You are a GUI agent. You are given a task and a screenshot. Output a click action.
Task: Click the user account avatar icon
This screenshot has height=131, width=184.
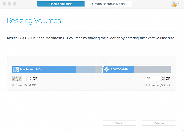(x=174, y=4)
